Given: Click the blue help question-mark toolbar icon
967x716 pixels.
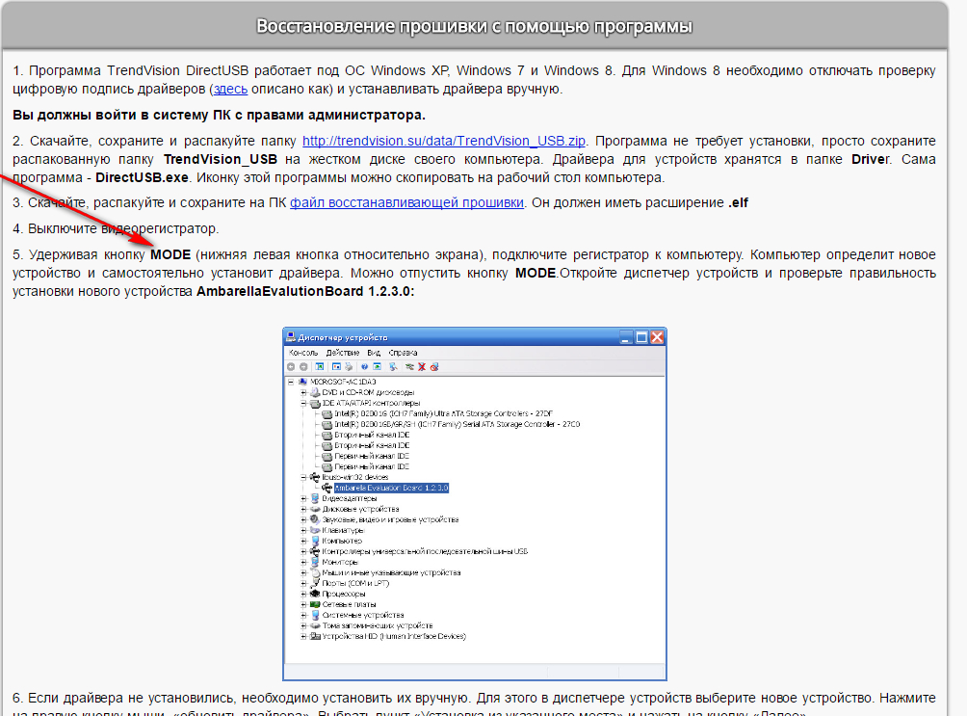Looking at the screenshot, I should coord(364,367).
